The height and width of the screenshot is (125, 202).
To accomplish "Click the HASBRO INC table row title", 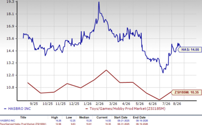I will (x=8, y=121).
